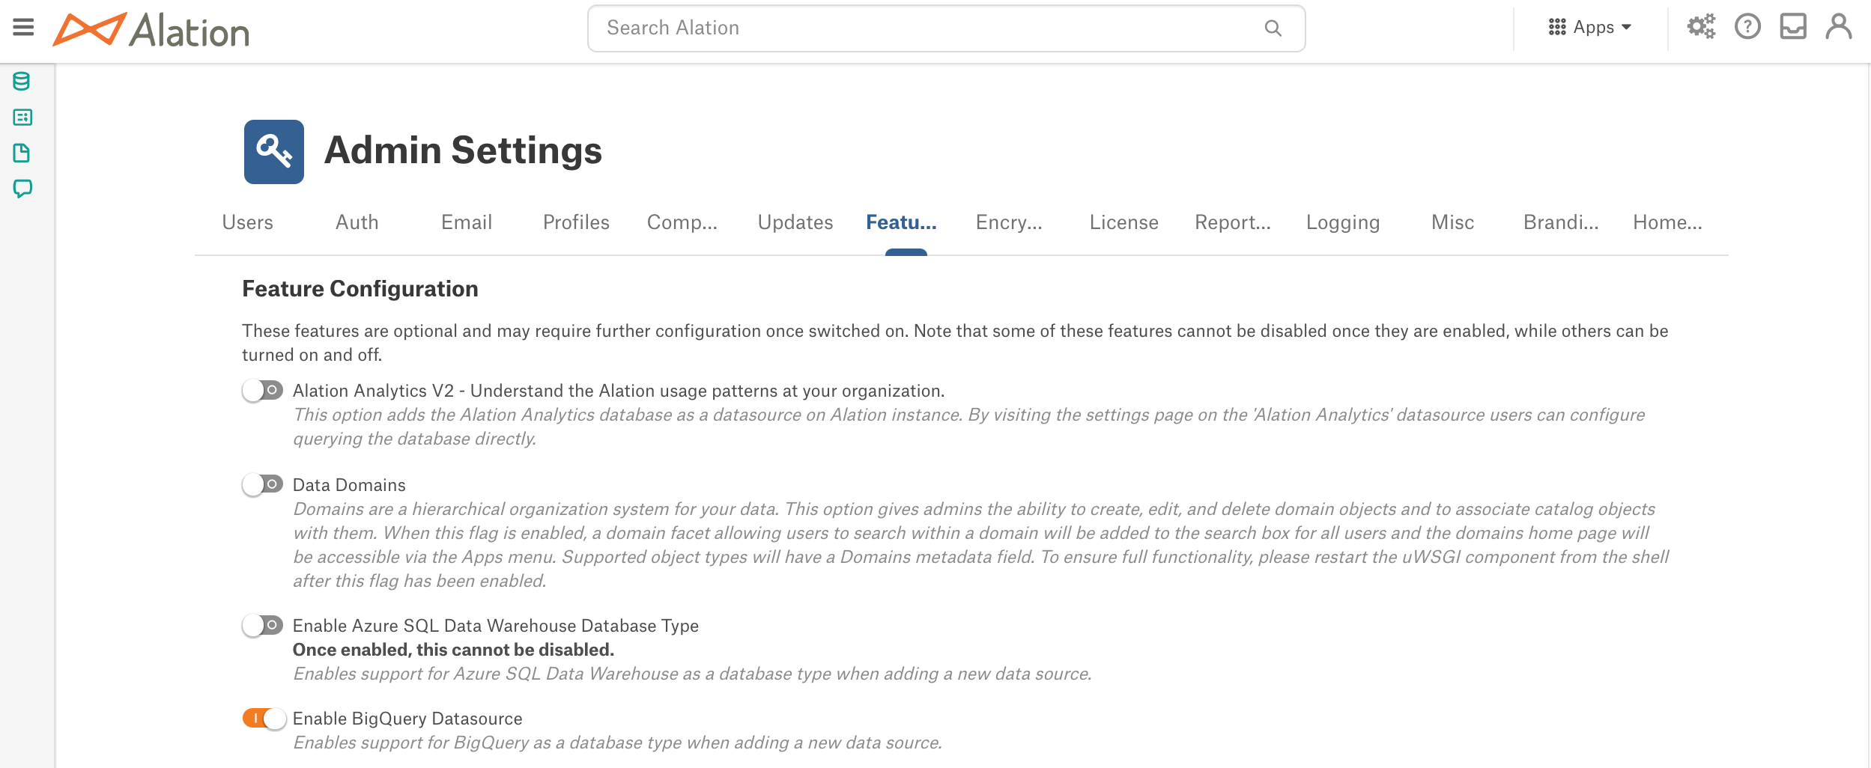Viewport: 1871px width, 768px height.
Task: Click the Alation logo
Action: (x=151, y=30)
